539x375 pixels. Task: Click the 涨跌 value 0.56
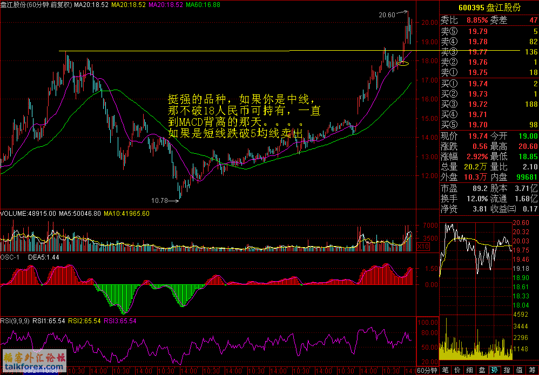point(480,147)
